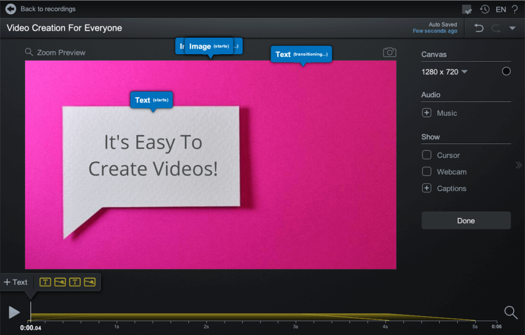Switch the EN language menu
The width and height of the screenshot is (525, 335).
(500, 9)
